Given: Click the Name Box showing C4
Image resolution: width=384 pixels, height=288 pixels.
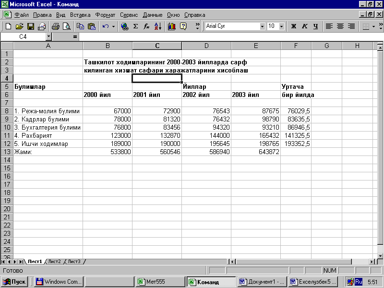Looking at the screenshot, I should coord(23,37).
